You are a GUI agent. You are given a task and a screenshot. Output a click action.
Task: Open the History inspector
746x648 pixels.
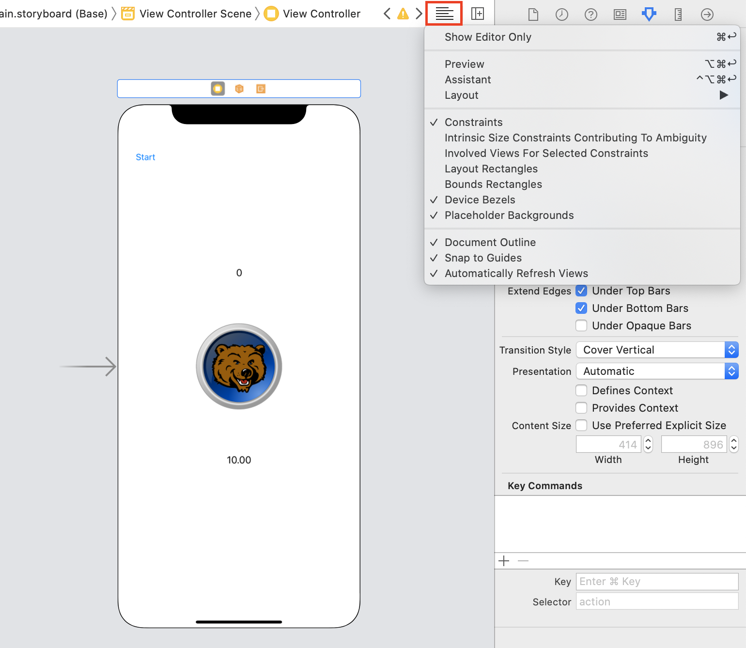coord(562,15)
